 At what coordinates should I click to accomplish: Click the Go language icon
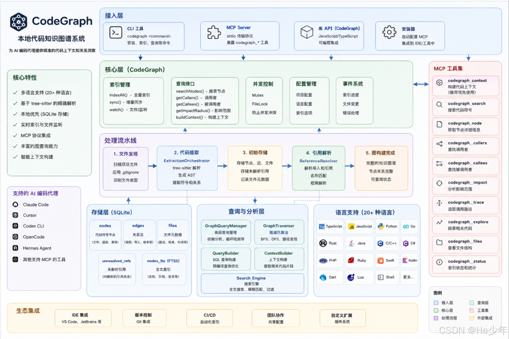[406, 227]
